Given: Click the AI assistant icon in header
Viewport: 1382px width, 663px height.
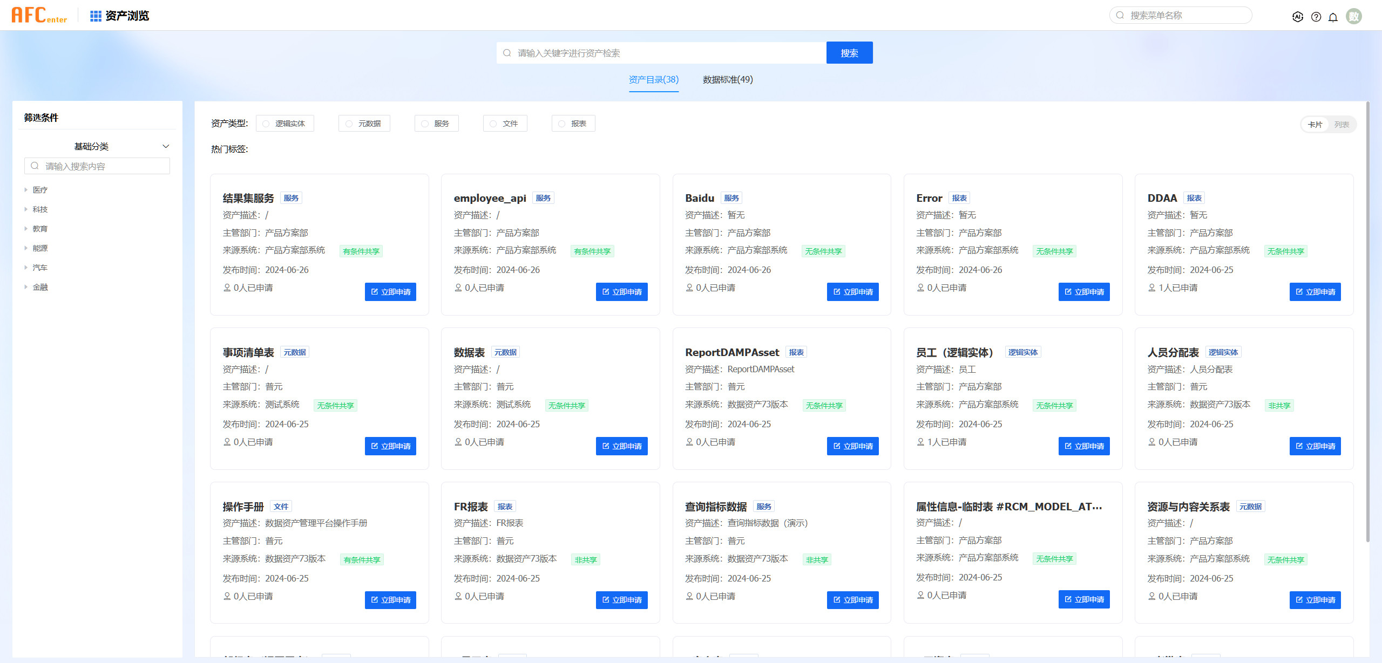Looking at the screenshot, I should pos(1297,17).
